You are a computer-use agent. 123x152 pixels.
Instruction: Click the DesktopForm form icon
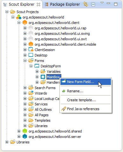(x=37, y=66)
